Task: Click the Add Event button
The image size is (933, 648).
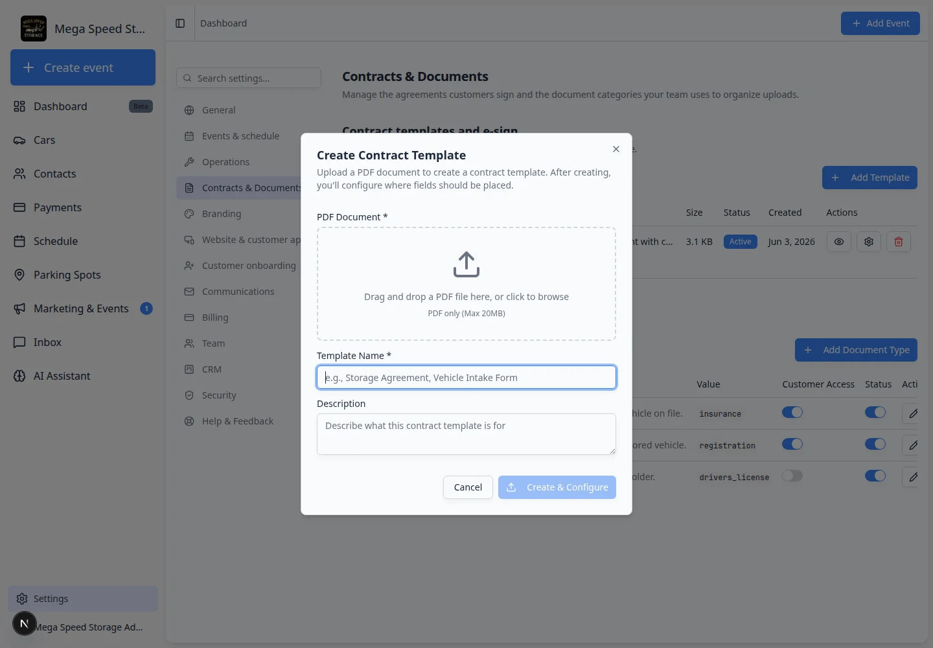Action: [x=881, y=23]
